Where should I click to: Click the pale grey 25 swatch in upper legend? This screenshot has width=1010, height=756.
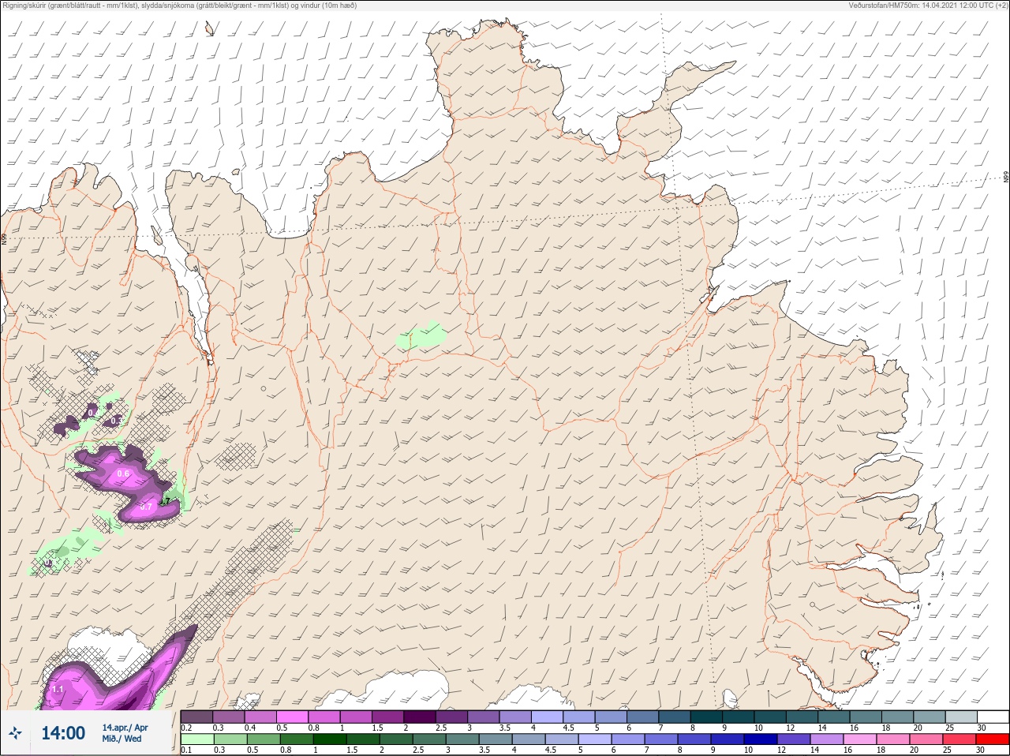961,717
